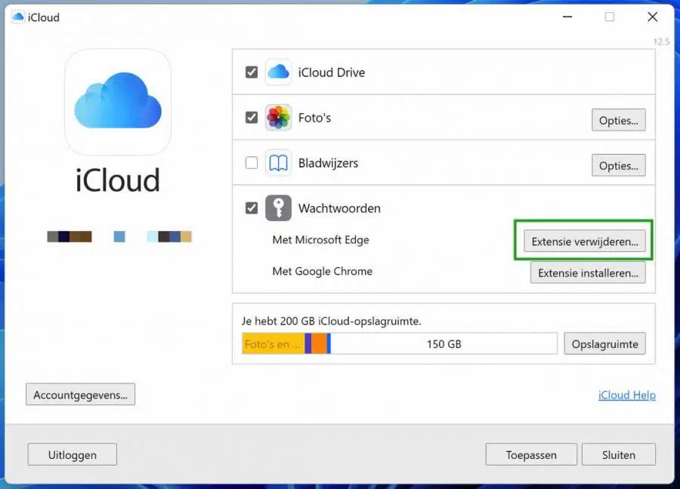Click the Uitloggen button
680x489 pixels.
click(x=73, y=455)
